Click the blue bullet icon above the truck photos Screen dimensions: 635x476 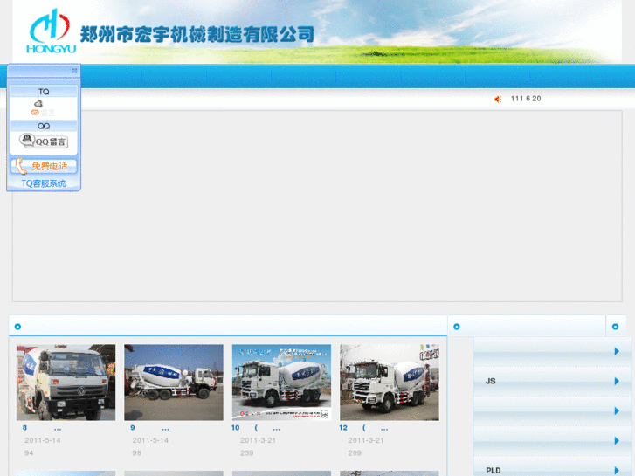point(17,327)
